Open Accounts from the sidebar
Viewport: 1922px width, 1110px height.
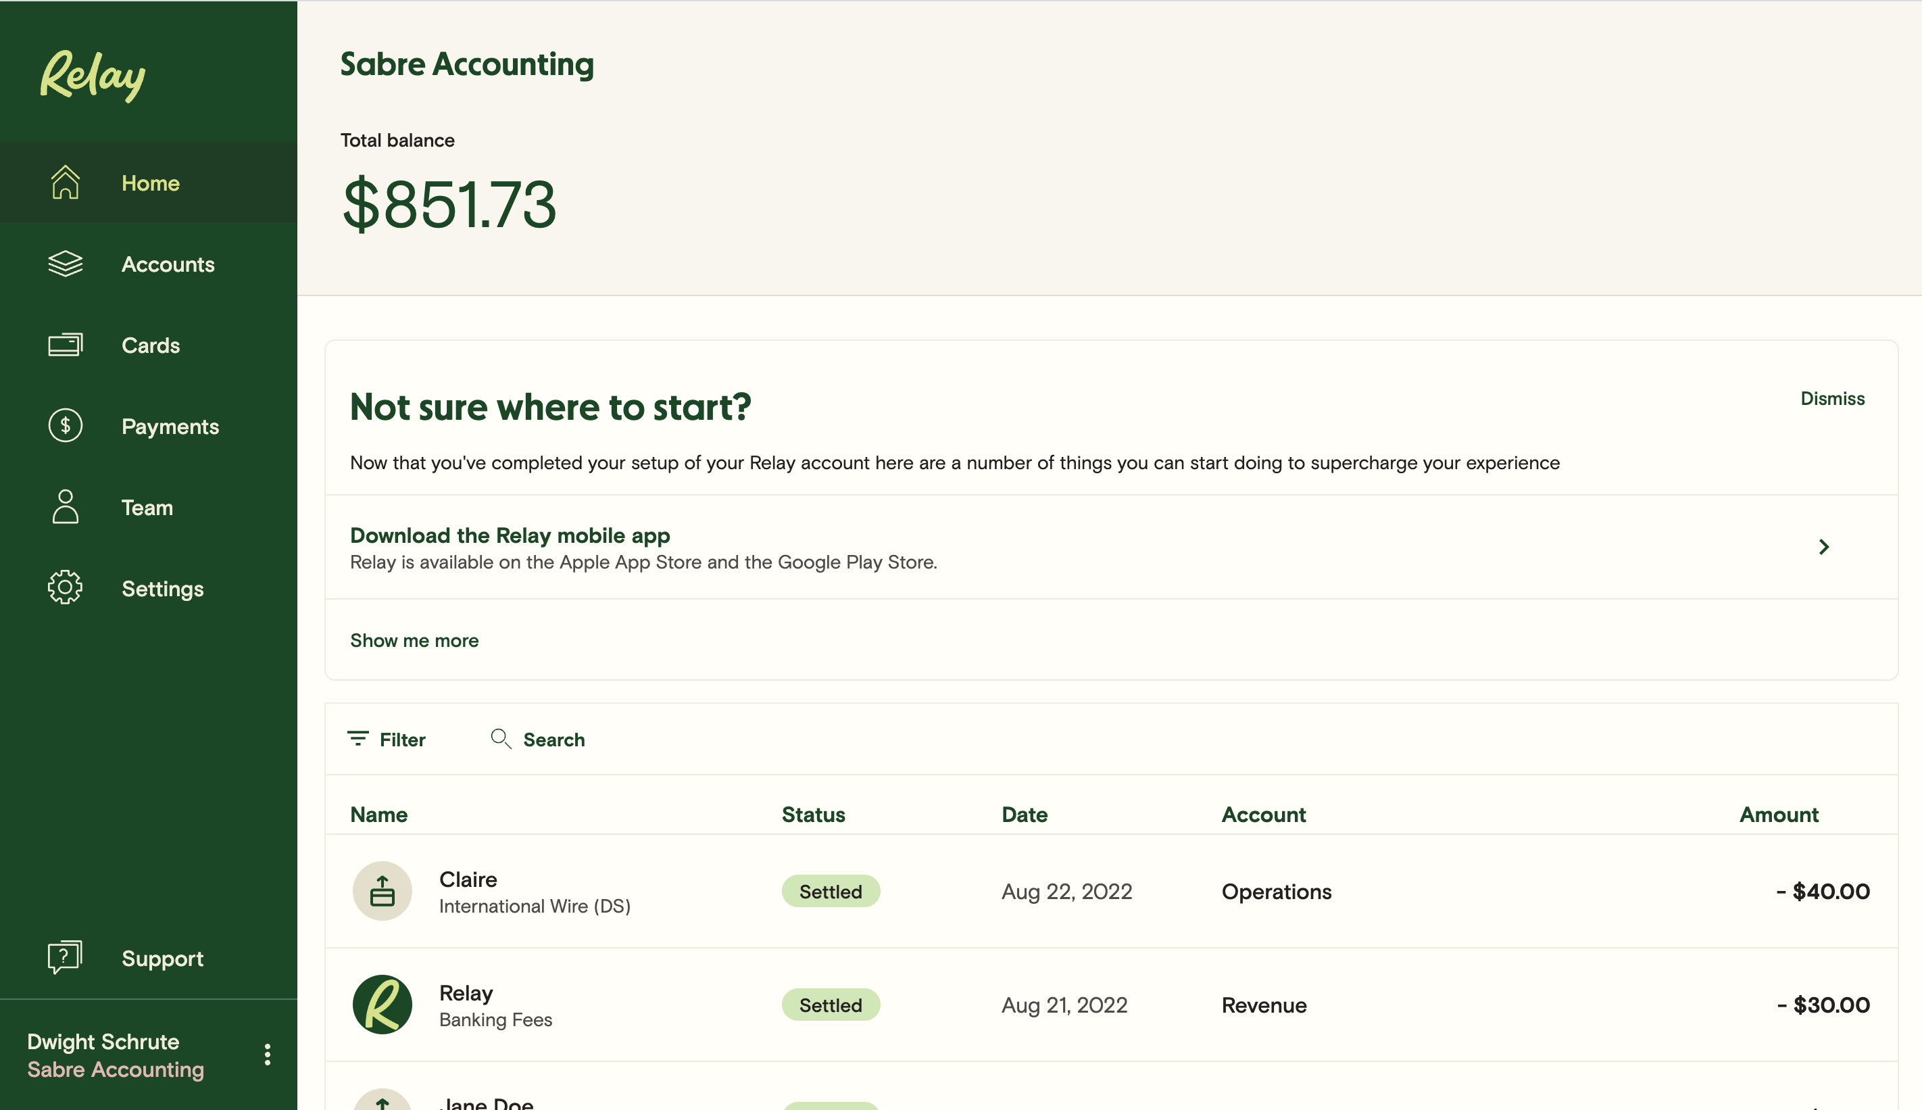(x=149, y=264)
